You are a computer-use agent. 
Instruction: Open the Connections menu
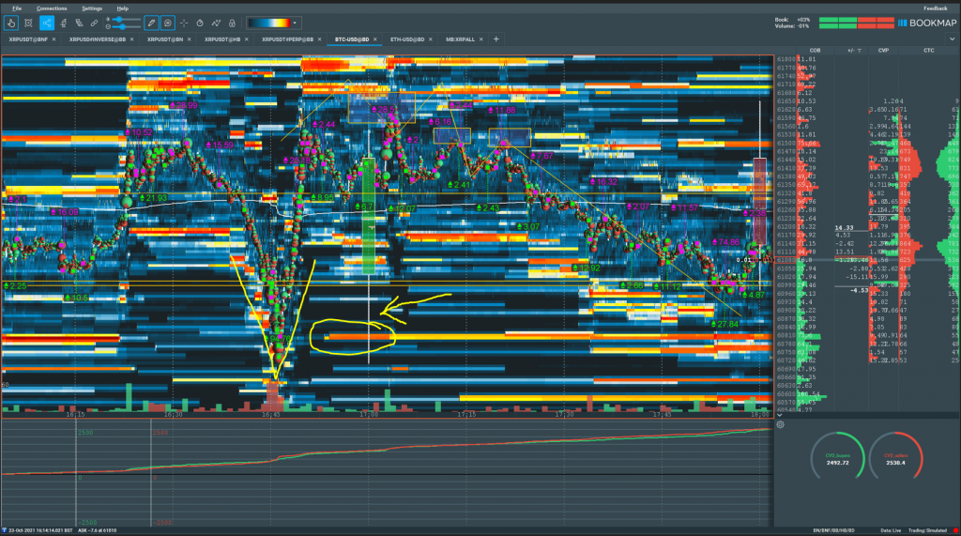pyautogui.click(x=52, y=8)
